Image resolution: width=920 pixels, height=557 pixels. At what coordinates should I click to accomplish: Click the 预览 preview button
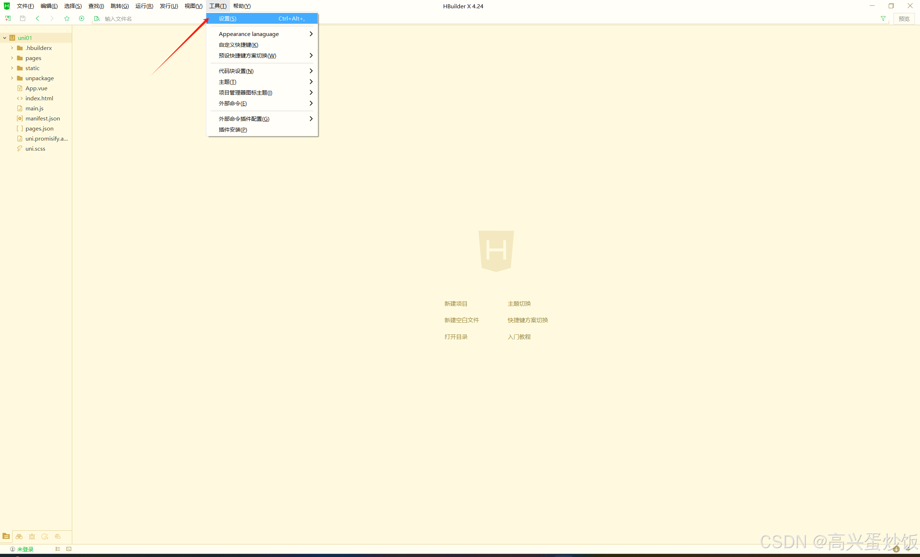point(903,19)
